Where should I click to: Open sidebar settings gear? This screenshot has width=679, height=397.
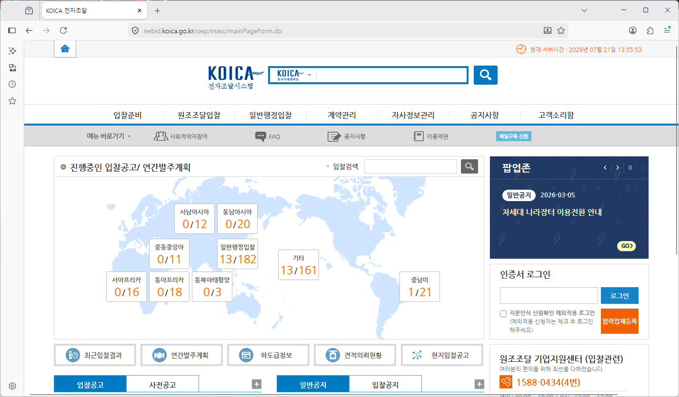pos(12,386)
